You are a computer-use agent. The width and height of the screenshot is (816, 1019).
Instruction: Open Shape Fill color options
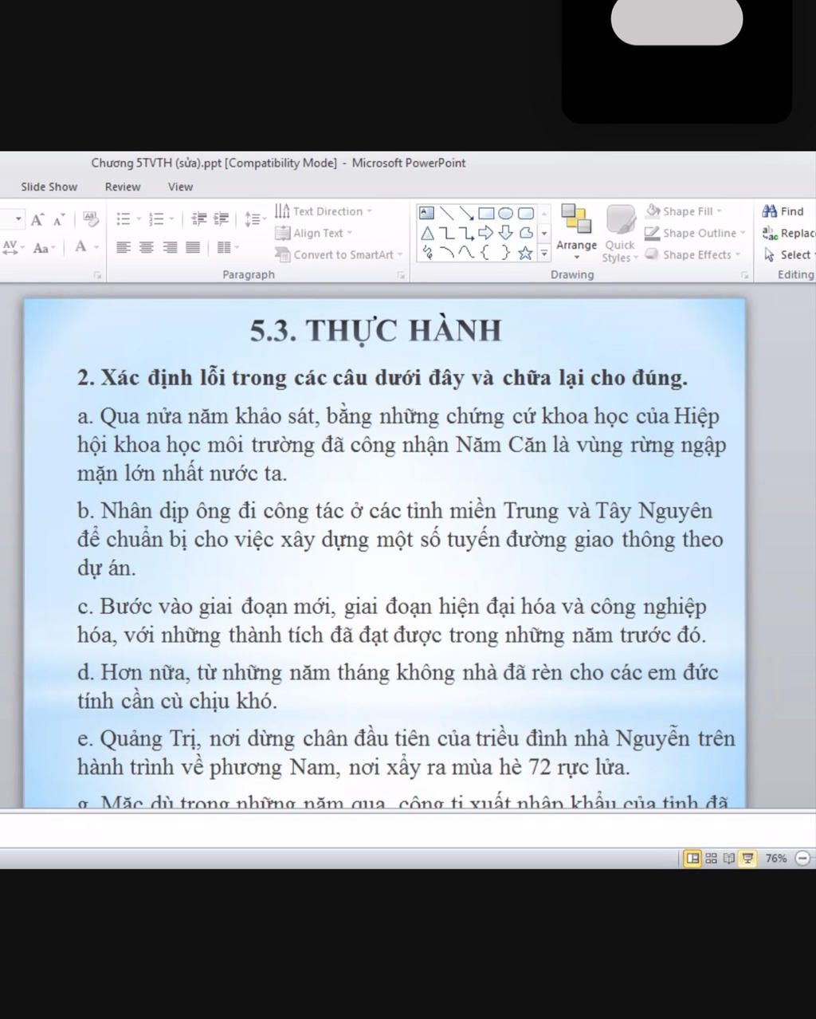click(684, 211)
